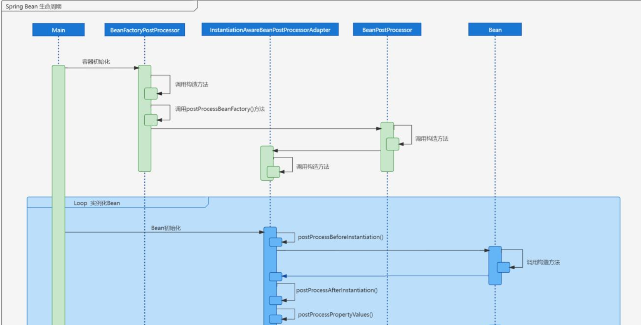
Task: Click '调用构造方法' label beside InstantiationAware adapter lifeline
Action: [x=312, y=167]
